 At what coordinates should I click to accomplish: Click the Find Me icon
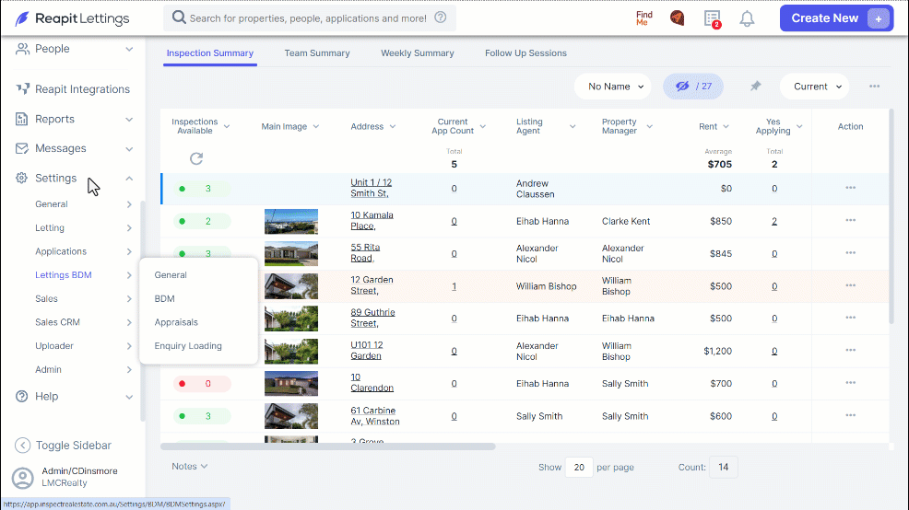pos(643,17)
